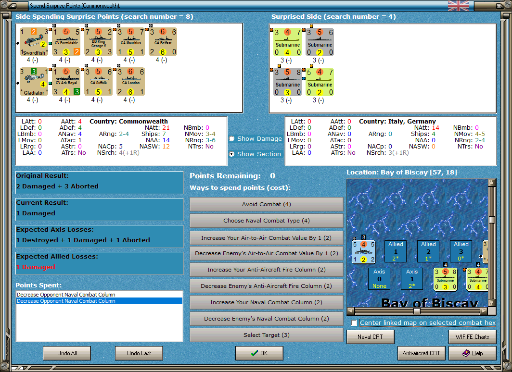The height and width of the screenshot is (372, 512).
Task: Open the Anti-aircraft CRT chart
Action: pyautogui.click(x=421, y=353)
